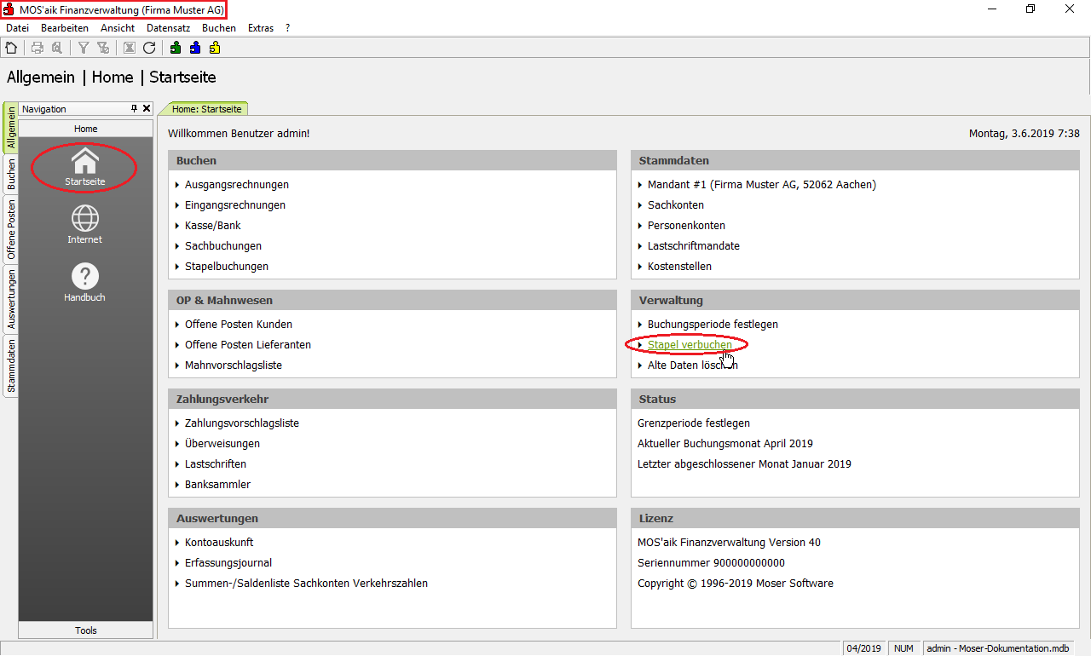Close the Navigation panel
The width and height of the screenshot is (1091, 656).
point(147,109)
